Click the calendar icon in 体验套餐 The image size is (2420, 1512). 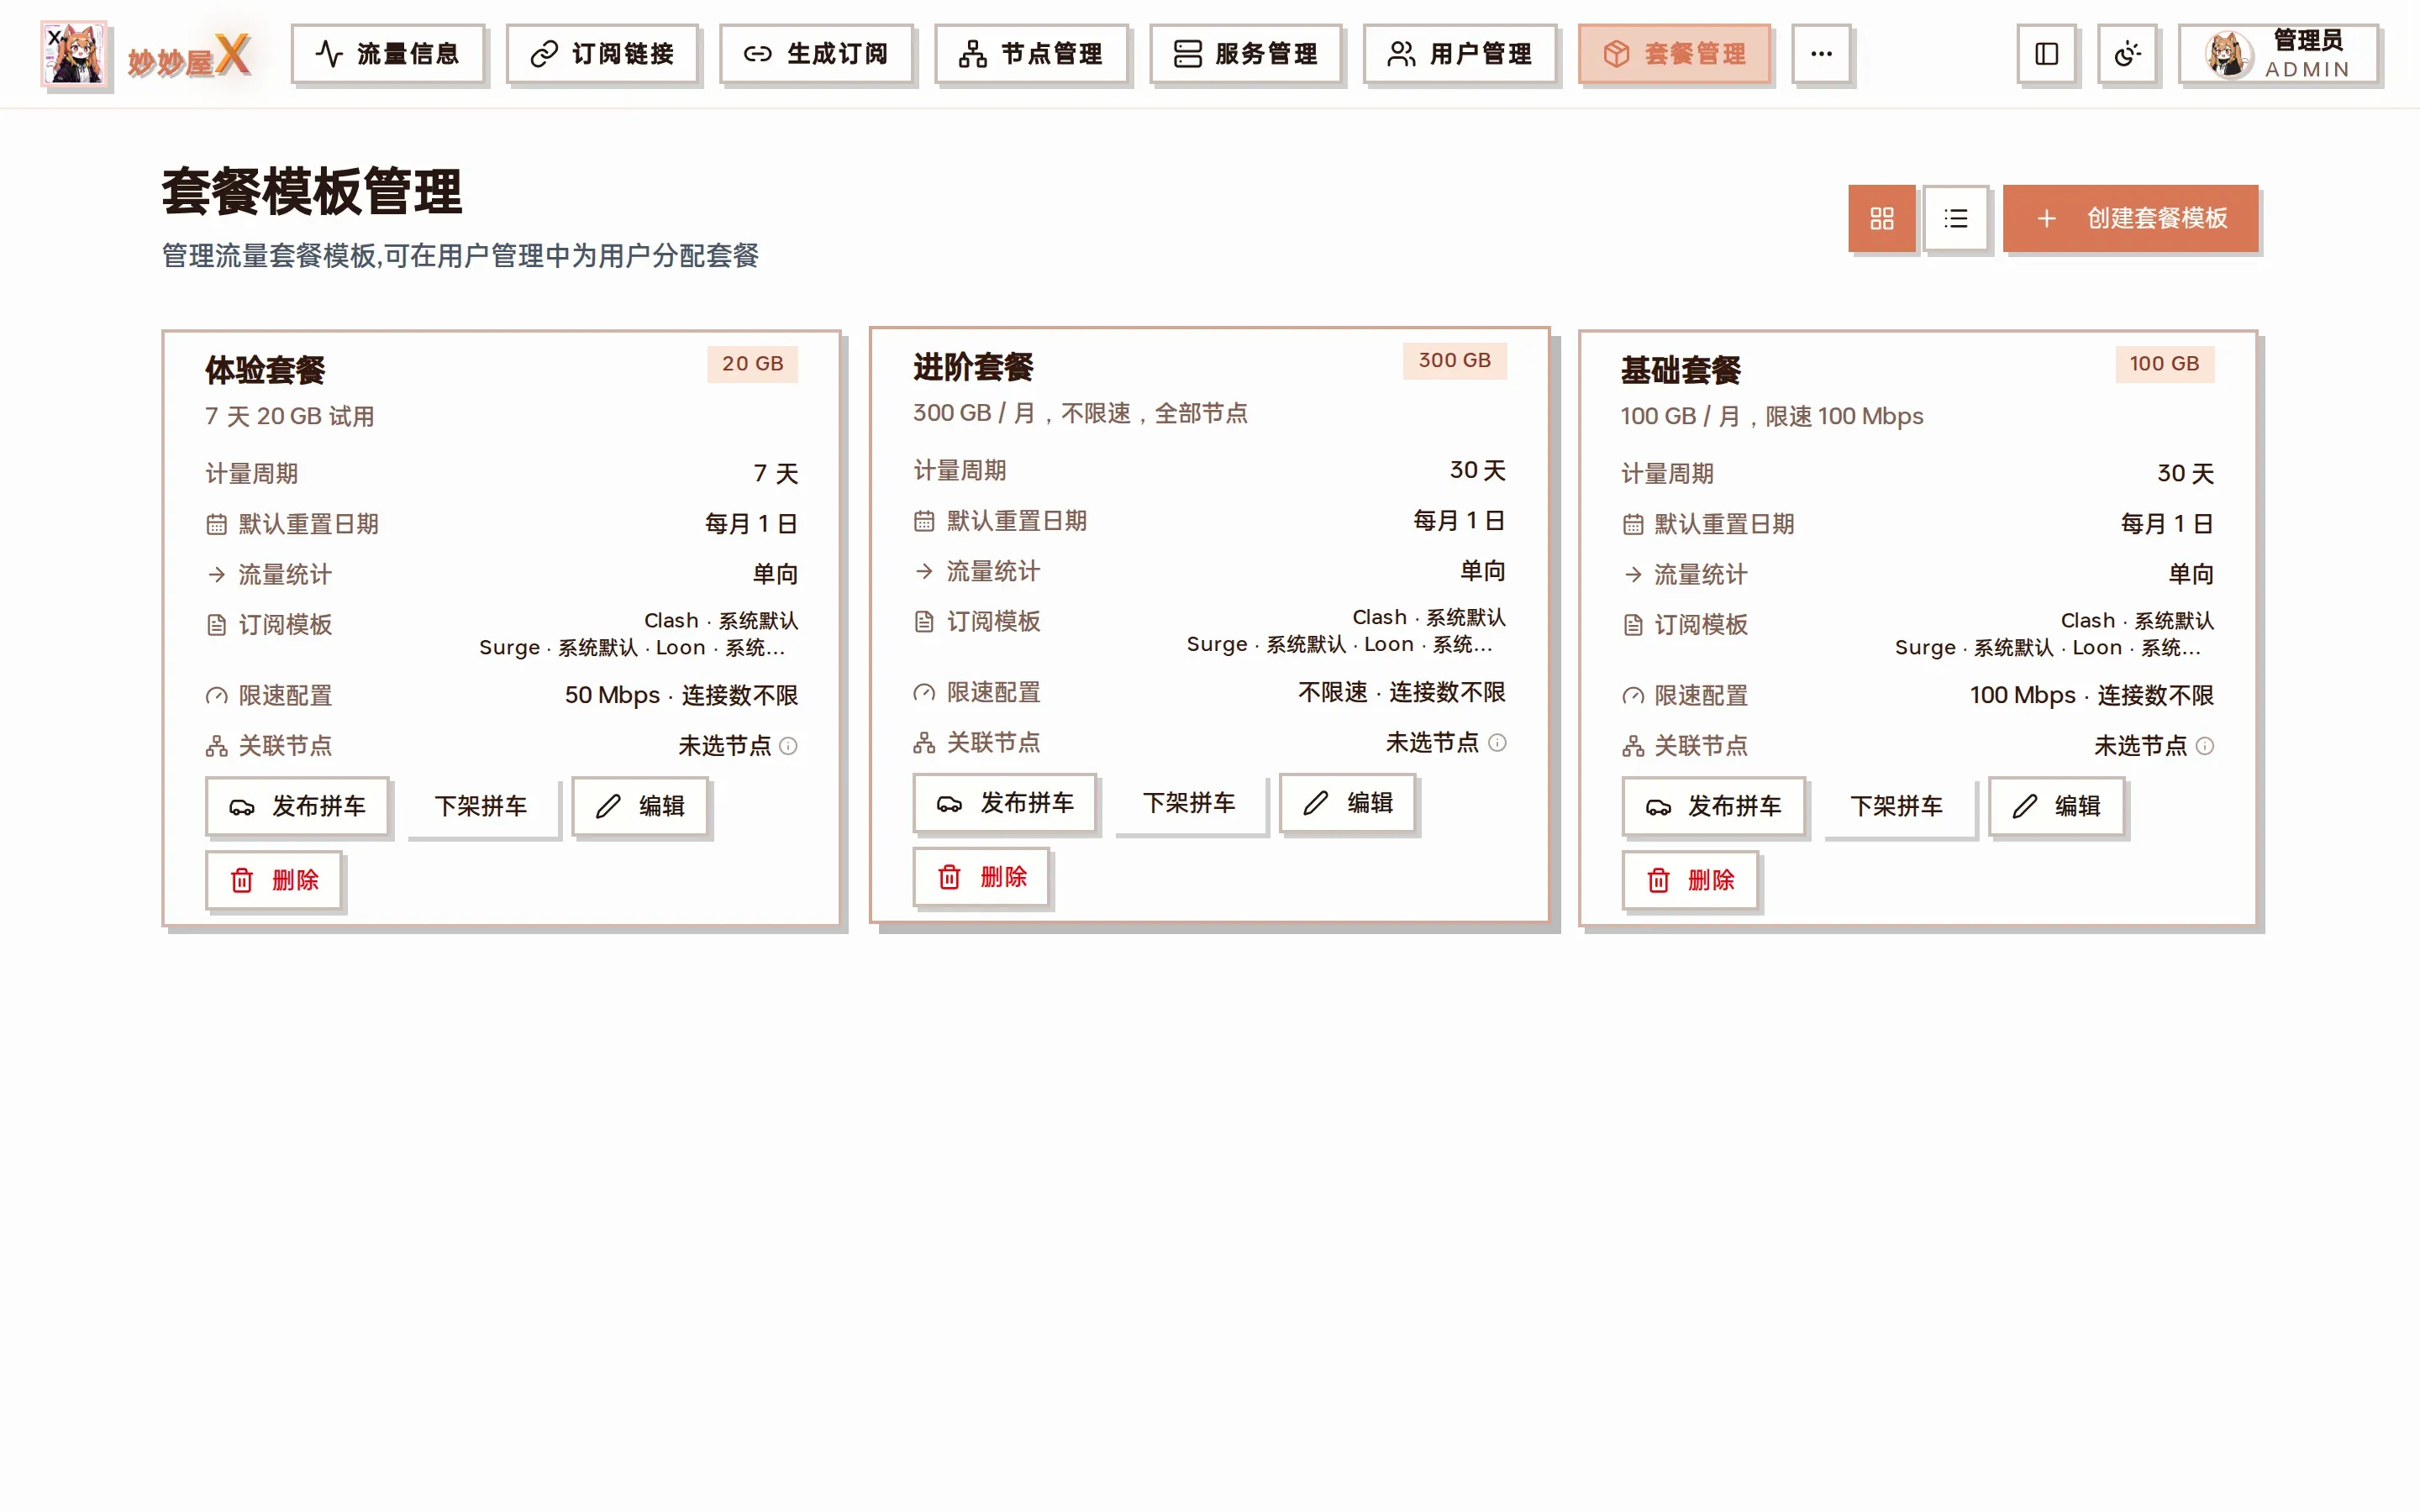pos(216,524)
